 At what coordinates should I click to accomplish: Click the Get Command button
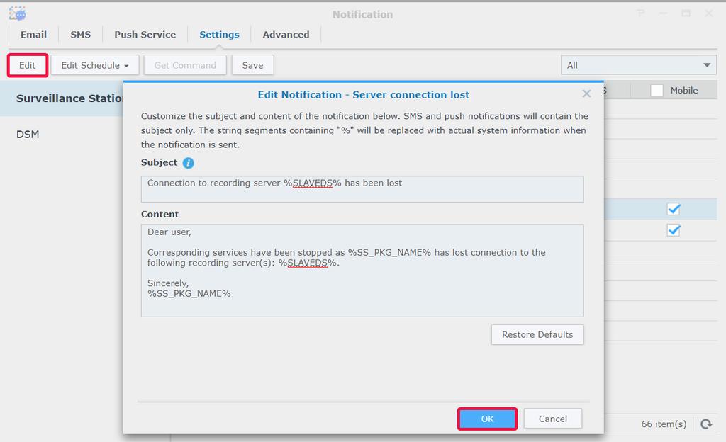(185, 65)
